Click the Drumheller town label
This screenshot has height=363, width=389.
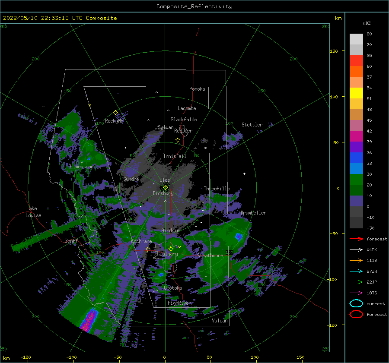[x=253, y=213]
